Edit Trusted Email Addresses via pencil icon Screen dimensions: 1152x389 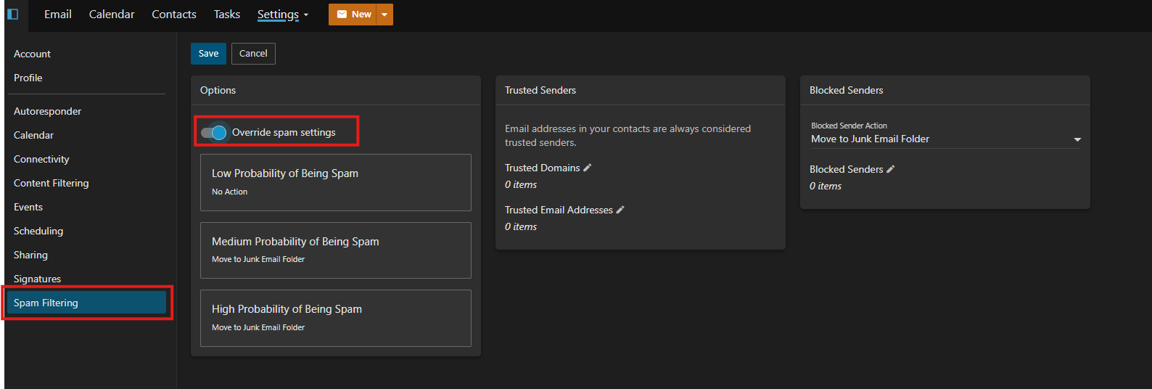[620, 210]
